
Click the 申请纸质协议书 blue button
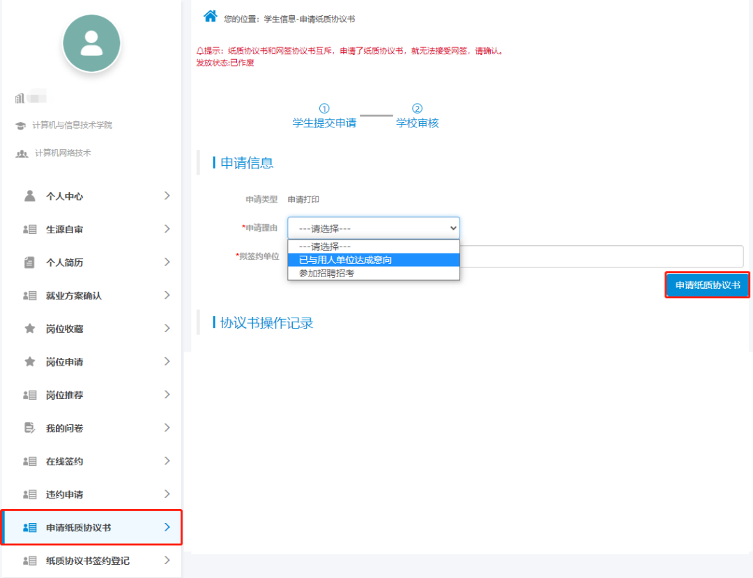(x=707, y=285)
